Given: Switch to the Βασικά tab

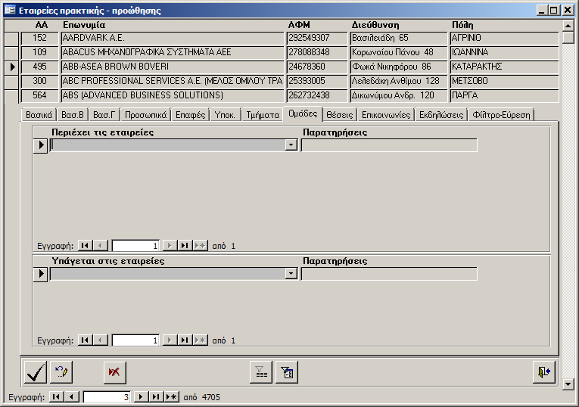Looking at the screenshot, I should tap(39, 115).
